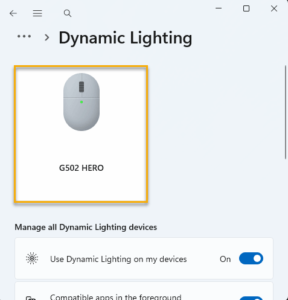Click the Dynamic Lighting sun icon
Screen dimensions: 288x300
[x=32, y=258]
